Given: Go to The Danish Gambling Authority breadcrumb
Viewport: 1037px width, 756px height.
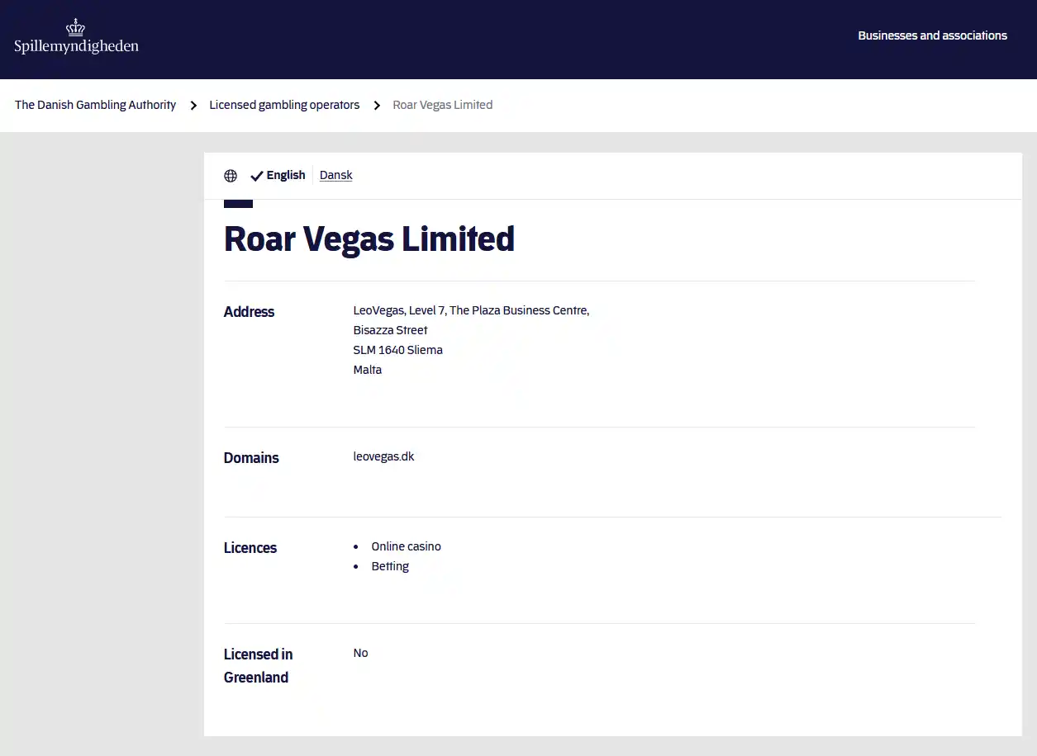Looking at the screenshot, I should point(95,105).
